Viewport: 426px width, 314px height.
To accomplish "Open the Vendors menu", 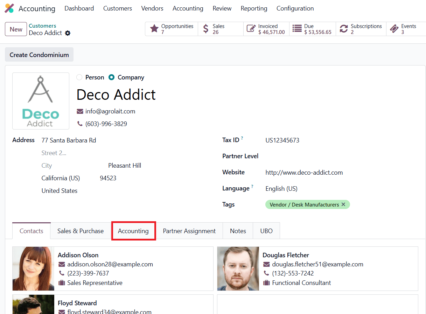I will pyautogui.click(x=152, y=8).
